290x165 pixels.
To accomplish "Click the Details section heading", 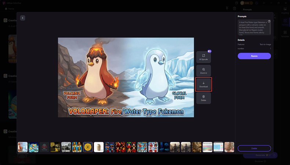I will tap(241, 40).
